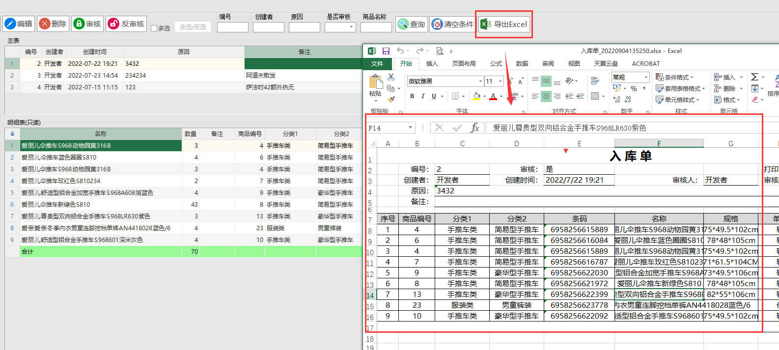Click the middle vertical align icon
Viewport: 779px width, 350px height.
pyautogui.click(x=546, y=81)
